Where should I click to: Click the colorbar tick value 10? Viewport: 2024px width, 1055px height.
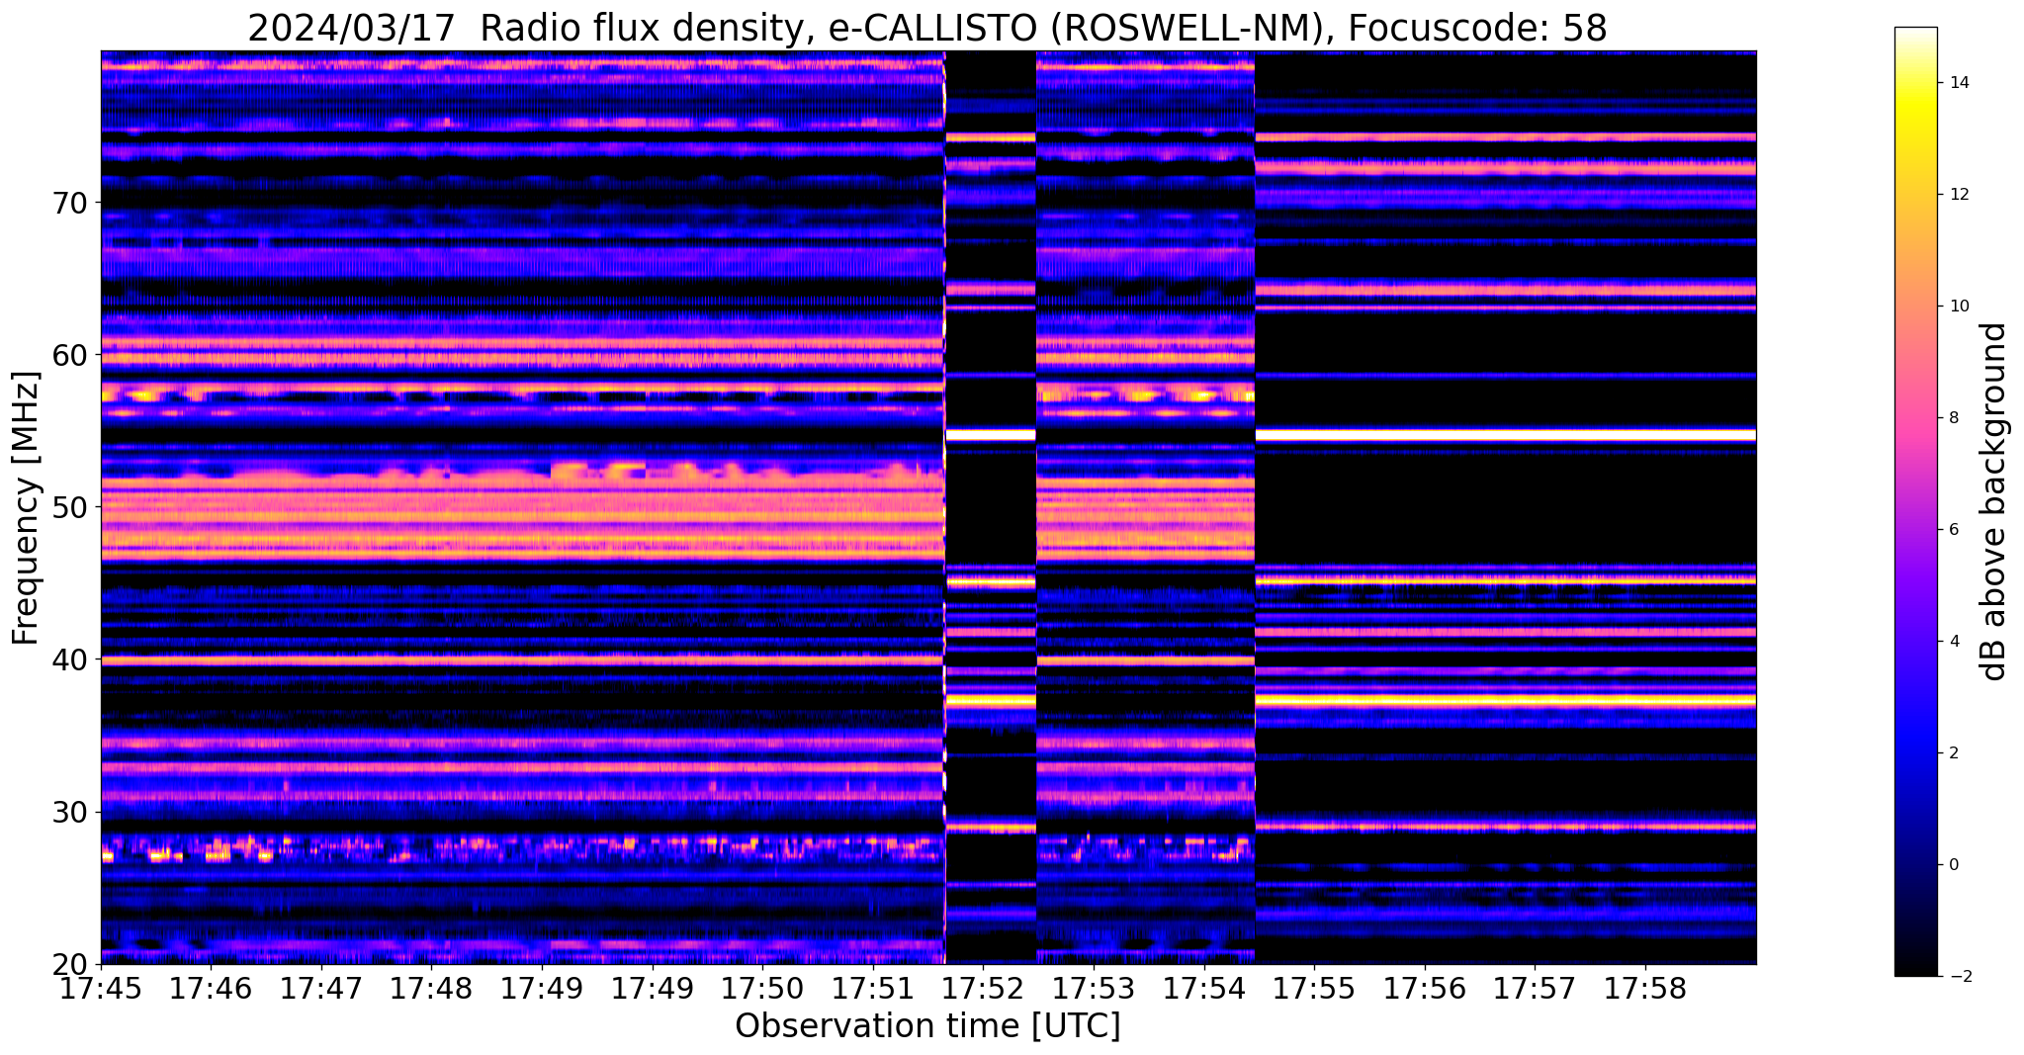tap(1956, 307)
